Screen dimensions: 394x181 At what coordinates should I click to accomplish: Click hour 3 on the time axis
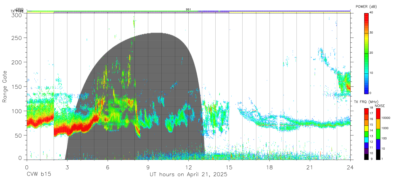[67, 167]
